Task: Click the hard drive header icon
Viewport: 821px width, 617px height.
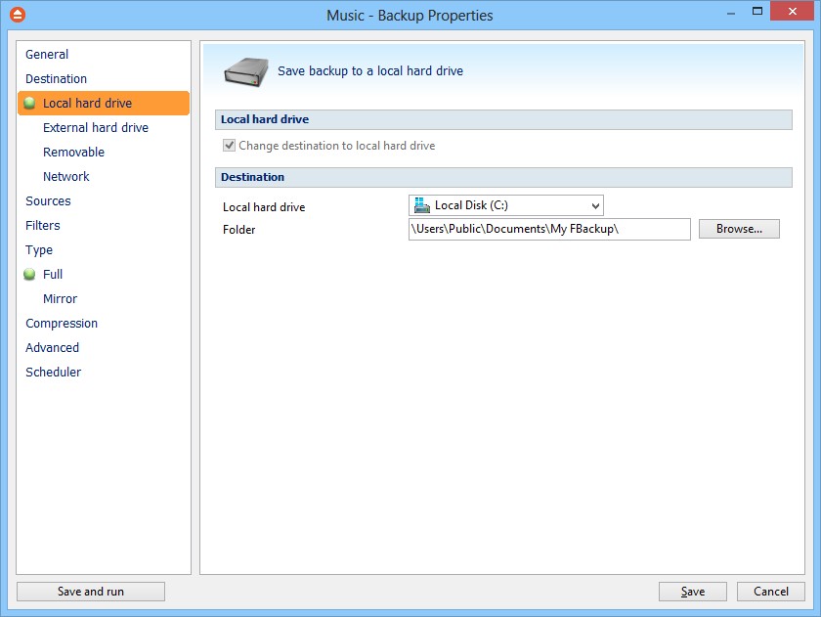Action: point(246,71)
